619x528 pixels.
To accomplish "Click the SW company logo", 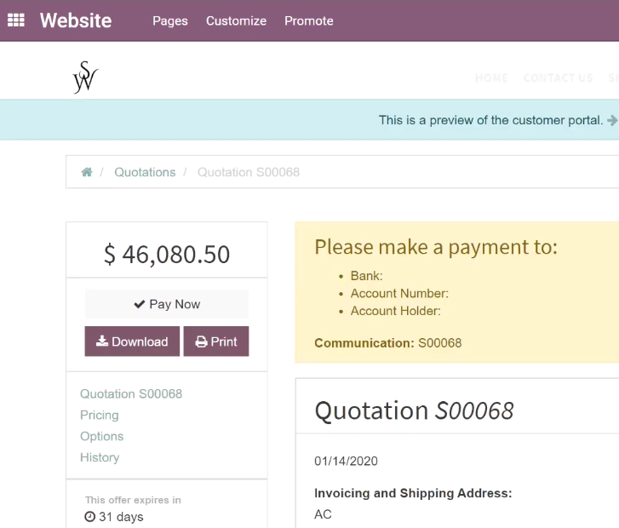I will point(85,77).
